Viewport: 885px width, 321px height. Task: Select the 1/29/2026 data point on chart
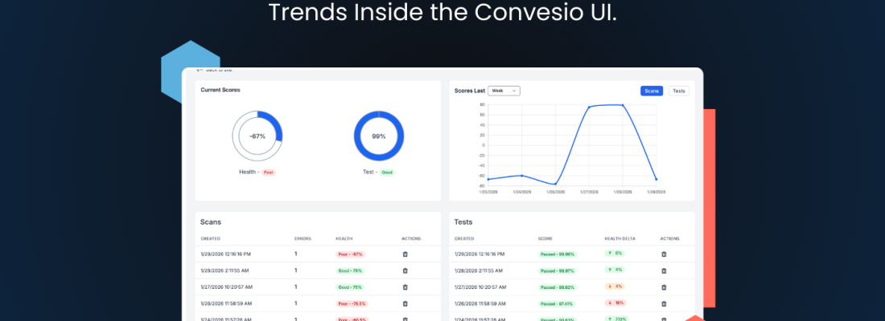(x=656, y=179)
